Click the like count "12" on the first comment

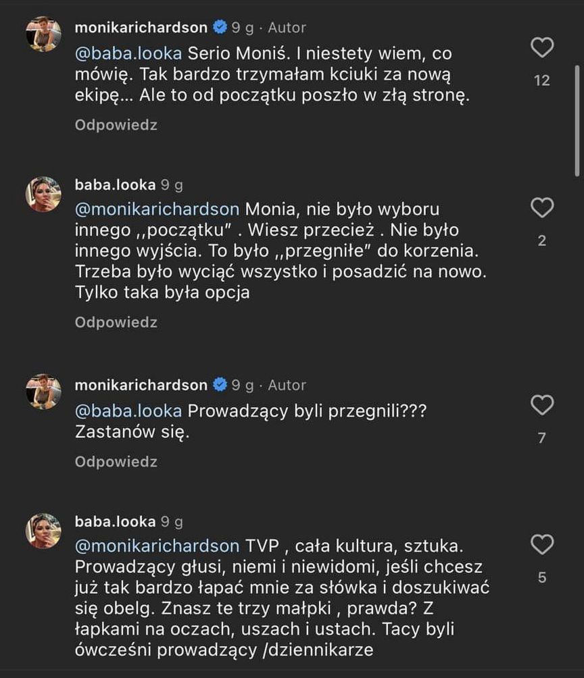[542, 80]
